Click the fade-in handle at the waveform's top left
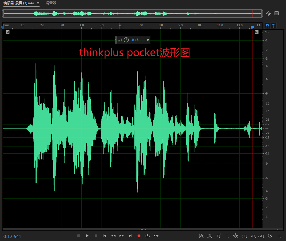286x241 pixels. click(x=8, y=32)
